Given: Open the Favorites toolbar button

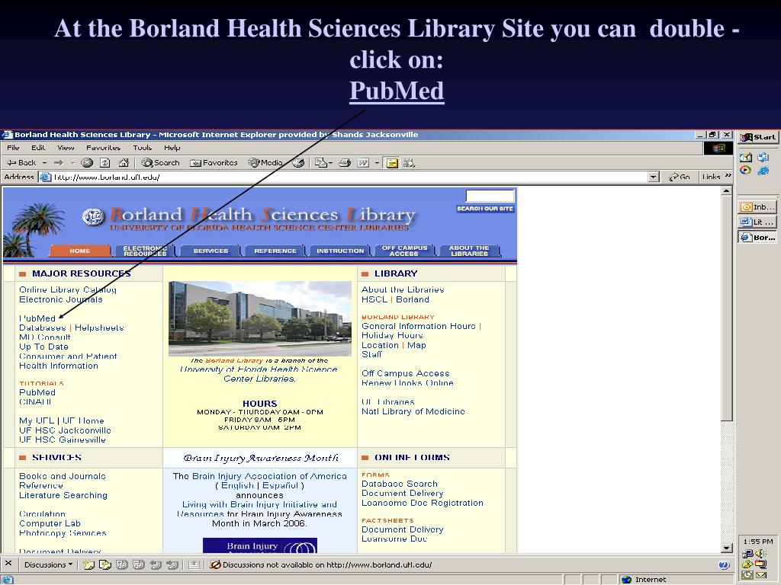Looking at the screenshot, I should click(214, 163).
